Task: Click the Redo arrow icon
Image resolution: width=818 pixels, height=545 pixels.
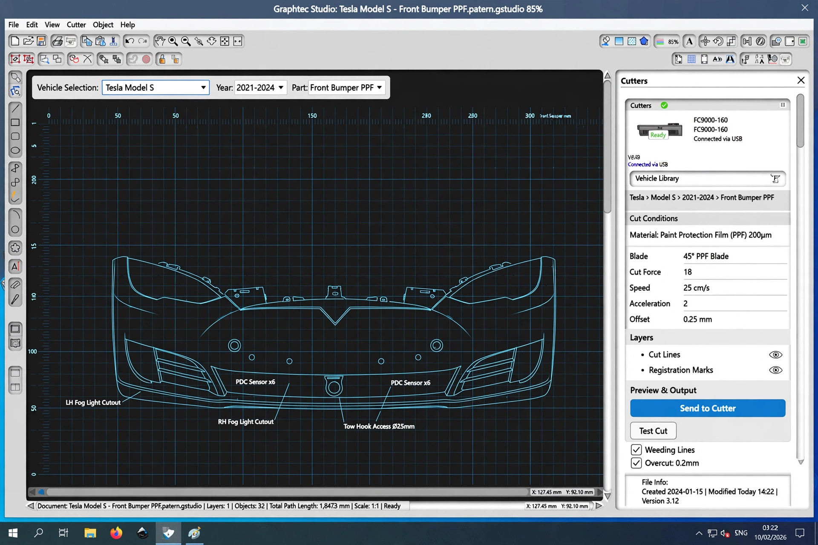Action: pyautogui.click(x=143, y=41)
